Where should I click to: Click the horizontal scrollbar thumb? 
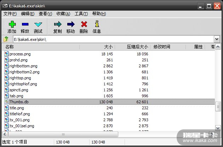[63, 134]
